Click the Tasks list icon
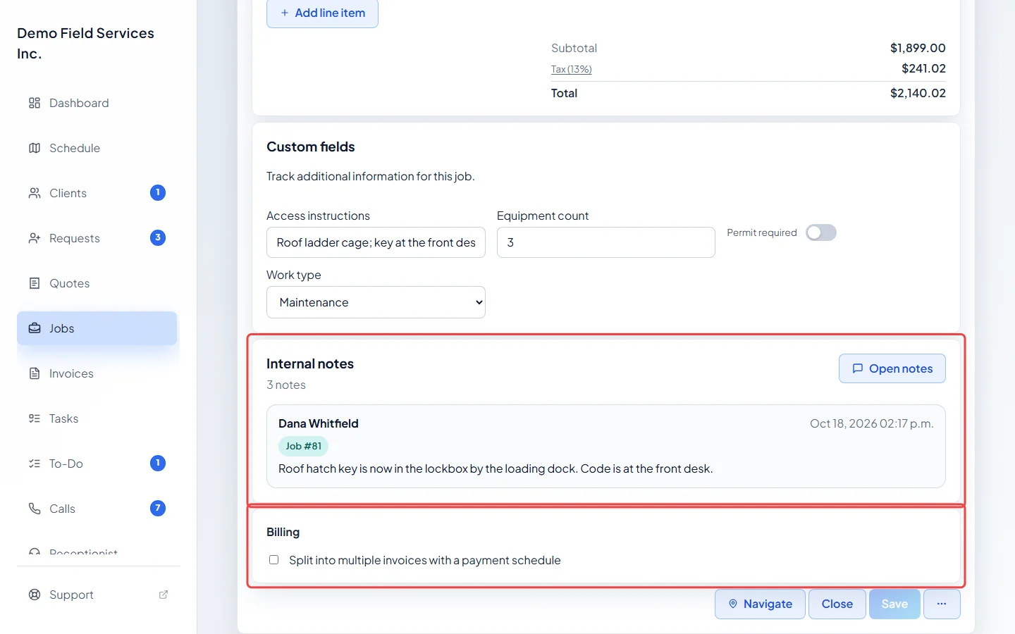The width and height of the screenshot is (1015, 634). click(35, 418)
